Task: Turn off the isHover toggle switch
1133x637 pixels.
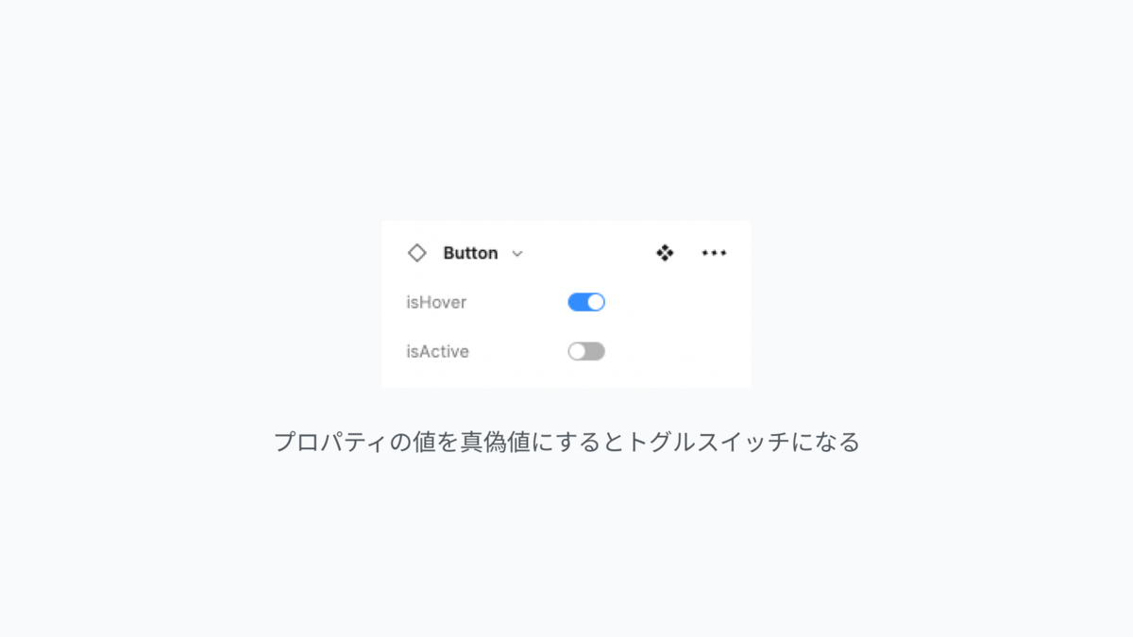Action: [586, 302]
